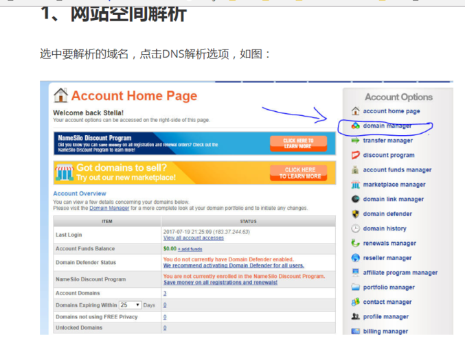Click the renewals manager green arrow icon
The width and height of the screenshot is (465, 343).
(355, 243)
